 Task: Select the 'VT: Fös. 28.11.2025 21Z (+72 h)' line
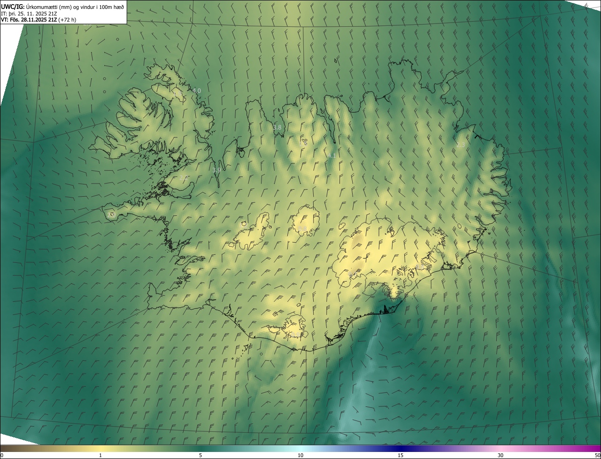[x=39, y=20]
